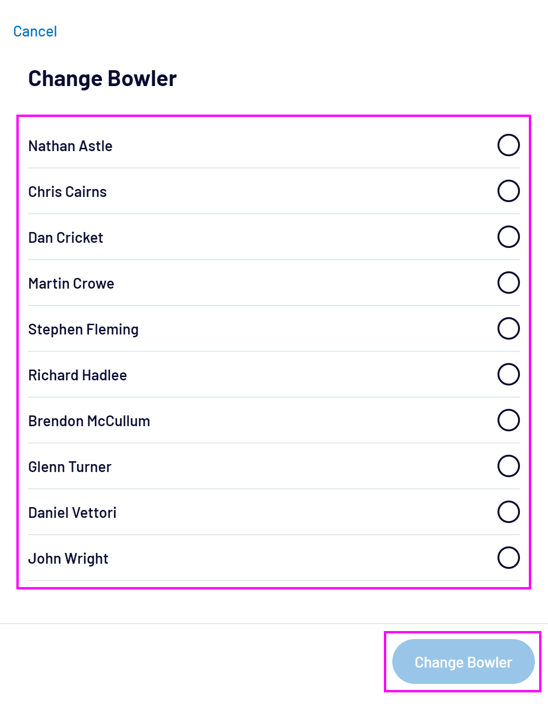Select Stephen Fleming radio circle
548x712 pixels.
508,328
